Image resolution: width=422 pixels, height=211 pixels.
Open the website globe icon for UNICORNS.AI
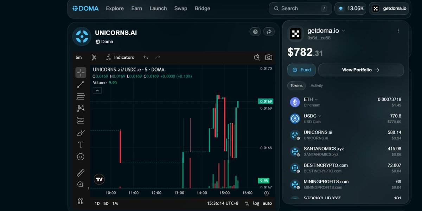255,32
